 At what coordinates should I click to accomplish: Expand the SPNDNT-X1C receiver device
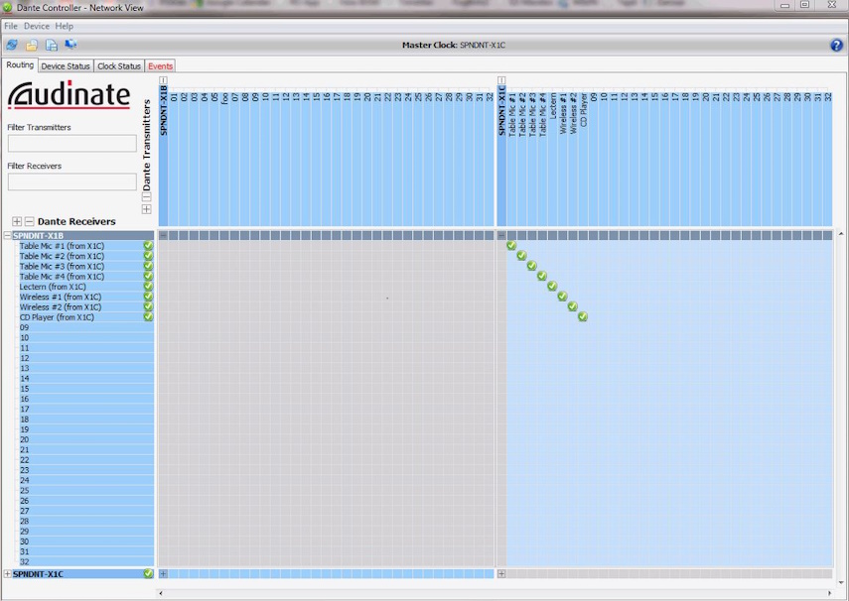[x=8, y=574]
